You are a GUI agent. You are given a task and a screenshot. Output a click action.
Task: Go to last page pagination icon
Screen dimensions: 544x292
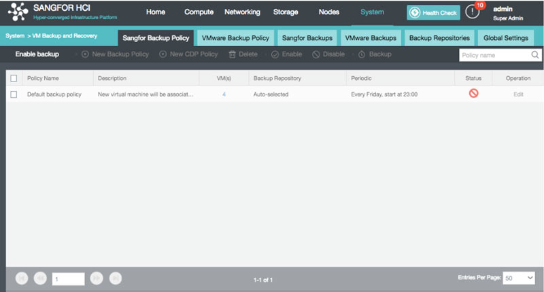116,278
